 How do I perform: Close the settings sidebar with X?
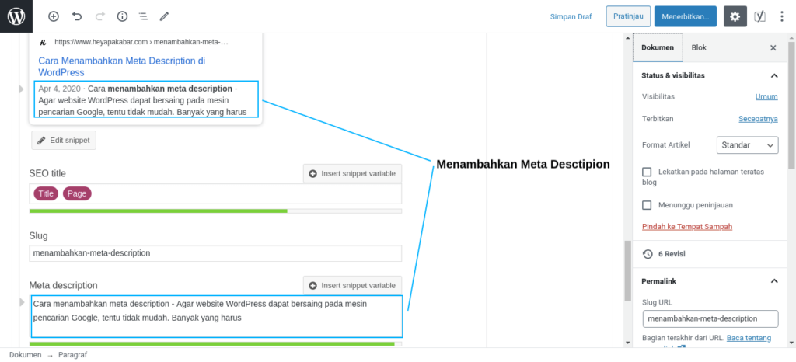(x=773, y=47)
